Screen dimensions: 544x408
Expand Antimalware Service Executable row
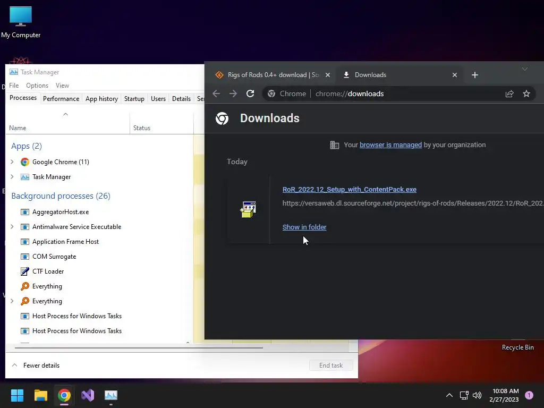12,227
